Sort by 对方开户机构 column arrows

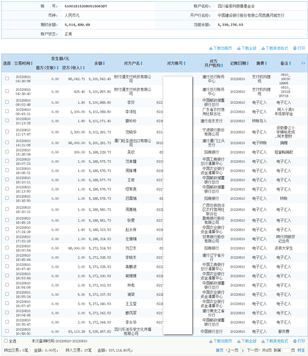click(222, 65)
